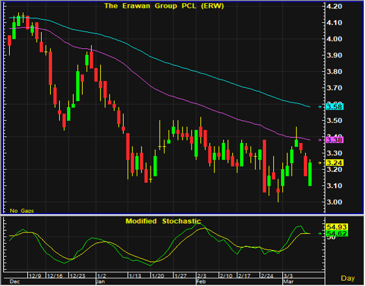Screen dimensions: 365x286
Task: Click the green arrow beside stochastic values
Action: (x=320, y=234)
